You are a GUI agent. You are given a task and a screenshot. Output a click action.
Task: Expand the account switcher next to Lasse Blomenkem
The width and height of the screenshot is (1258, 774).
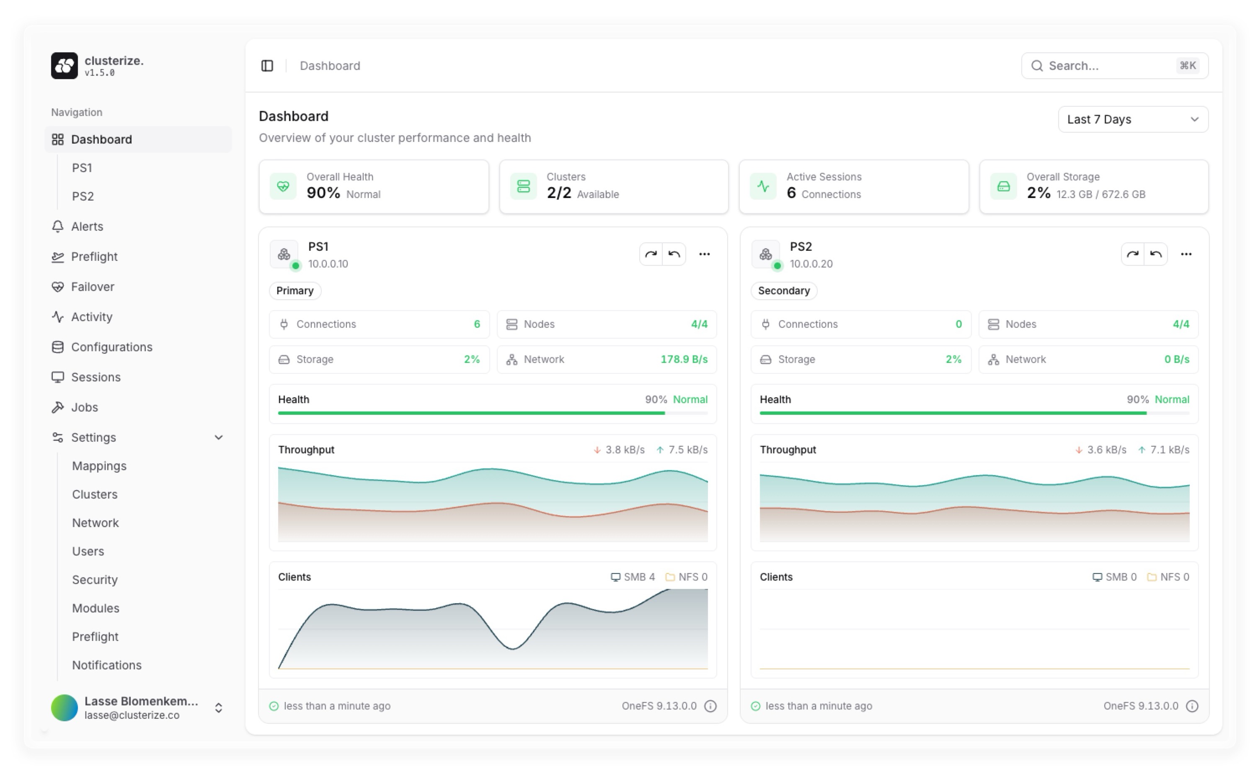(x=219, y=707)
